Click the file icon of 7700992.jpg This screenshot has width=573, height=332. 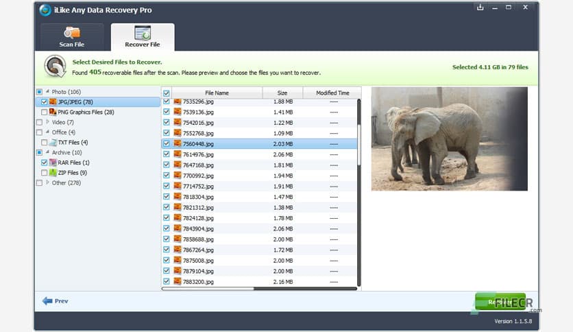178,176
